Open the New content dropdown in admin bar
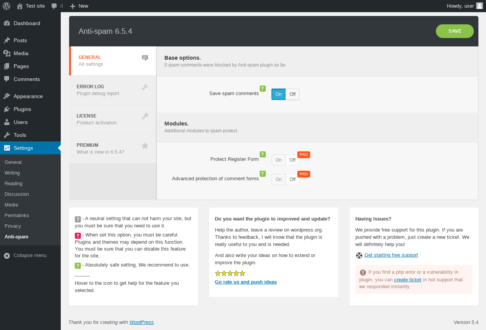Image resolution: width=486 pixels, height=330 pixels. (x=79, y=6)
